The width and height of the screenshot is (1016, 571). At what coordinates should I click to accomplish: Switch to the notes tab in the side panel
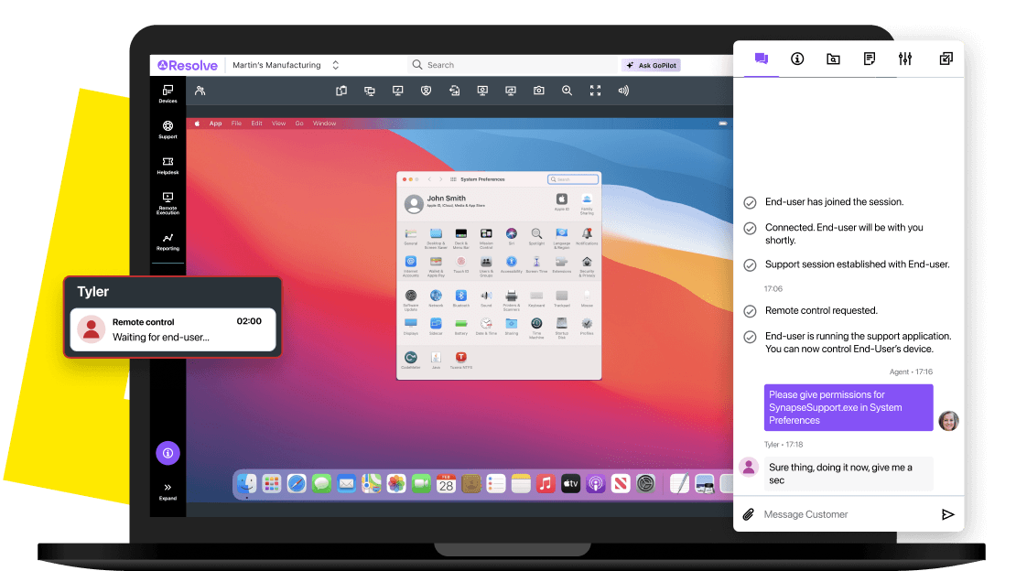pos(870,59)
